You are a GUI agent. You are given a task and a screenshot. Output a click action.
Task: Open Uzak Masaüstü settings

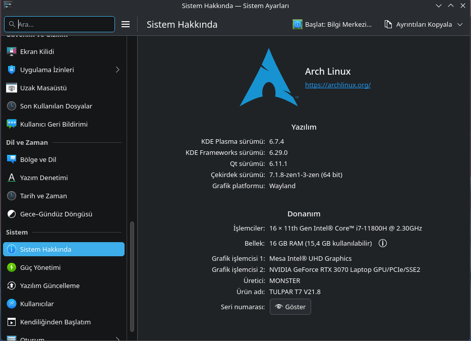pyautogui.click(x=64, y=88)
